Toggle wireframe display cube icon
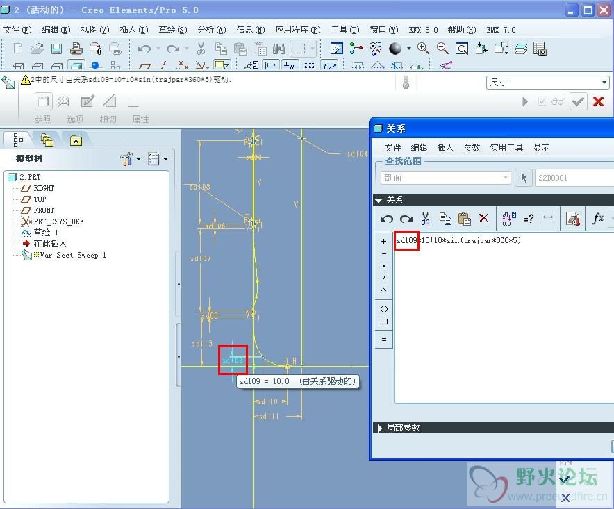614x509 pixels. (x=18, y=66)
